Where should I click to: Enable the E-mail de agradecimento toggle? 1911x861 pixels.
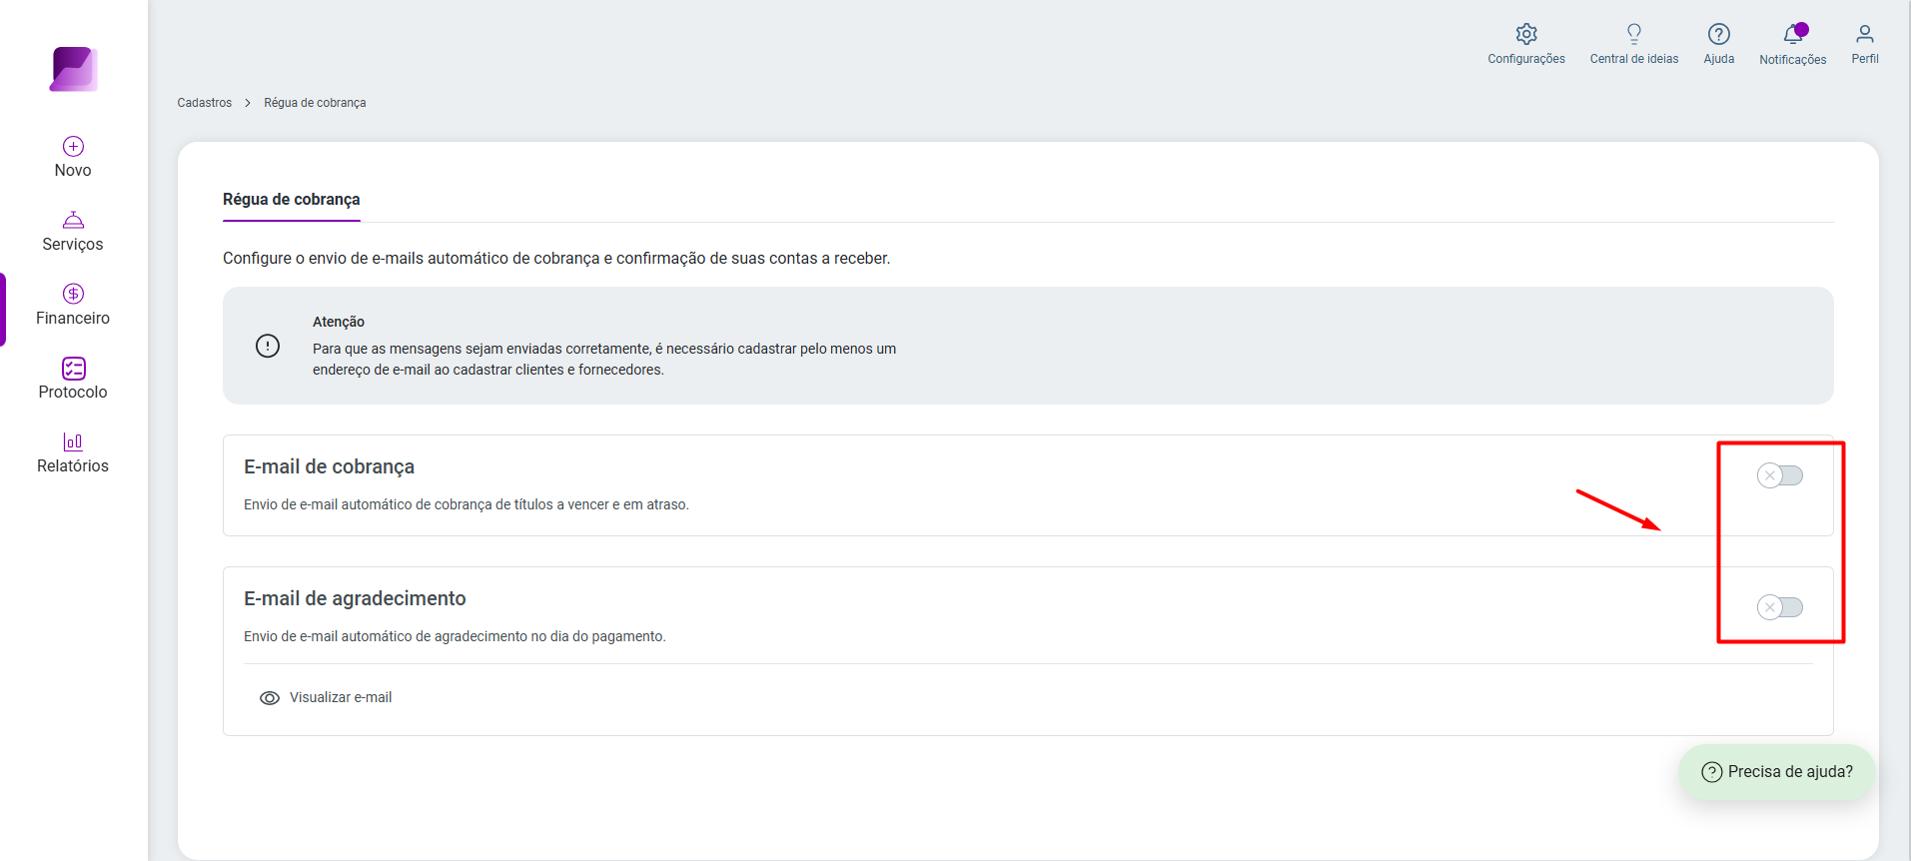1779,607
